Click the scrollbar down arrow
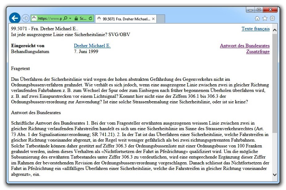 tap(275, 175)
